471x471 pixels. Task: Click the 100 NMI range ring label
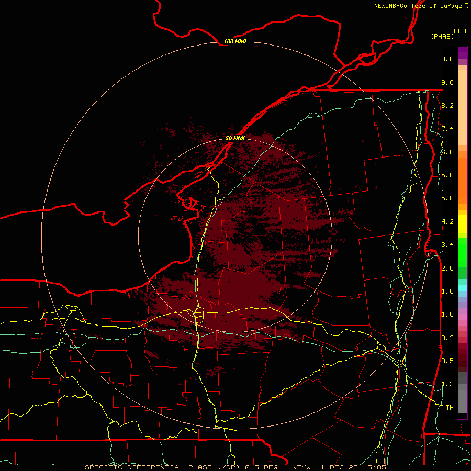pyautogui.click(x=235, y=41)
